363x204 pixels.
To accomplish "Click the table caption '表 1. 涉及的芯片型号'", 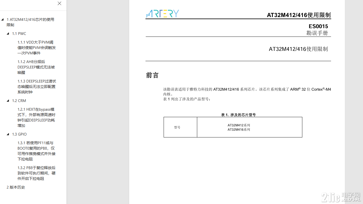I will coord(238,115).
